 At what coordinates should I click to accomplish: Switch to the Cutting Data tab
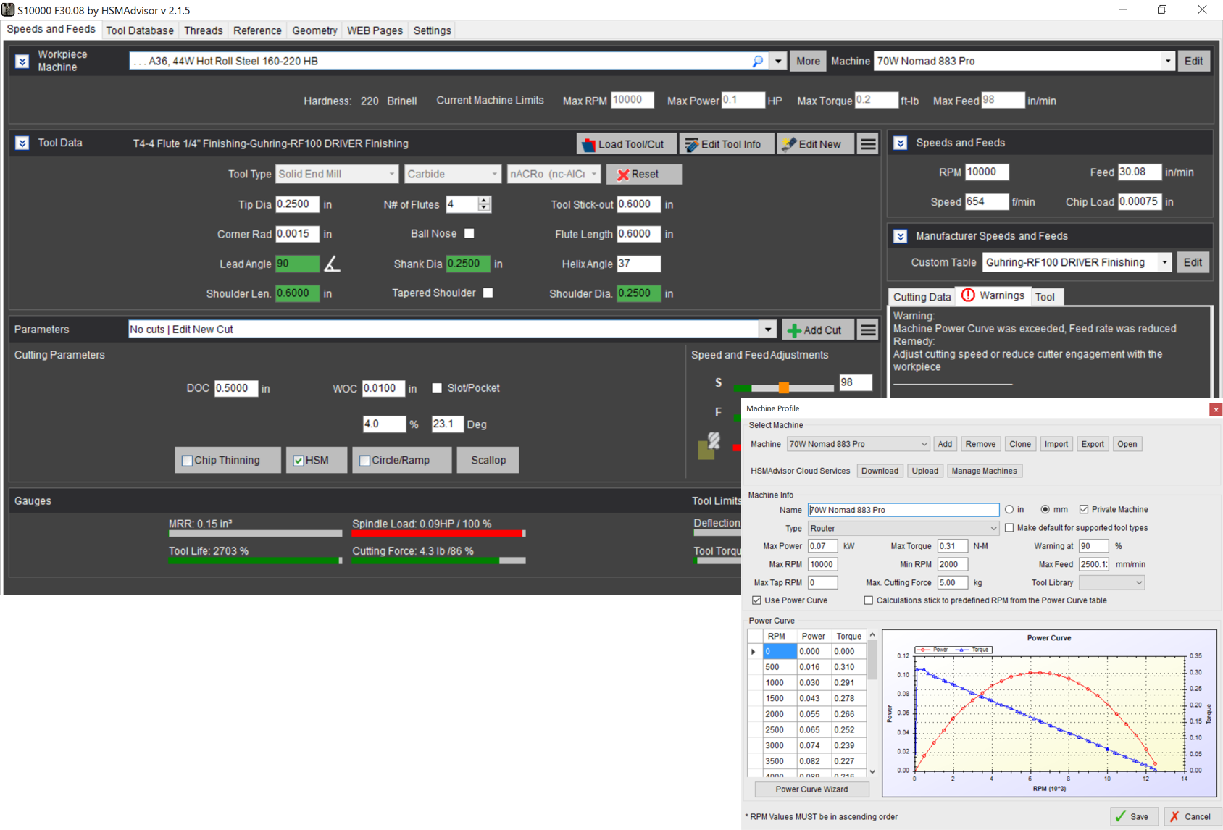pos(922,297)
